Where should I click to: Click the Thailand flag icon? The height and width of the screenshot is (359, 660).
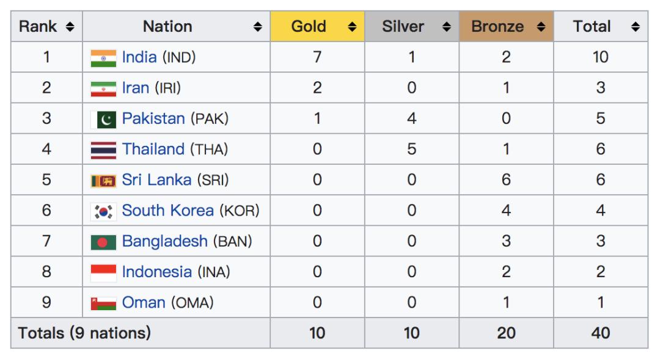103,150
